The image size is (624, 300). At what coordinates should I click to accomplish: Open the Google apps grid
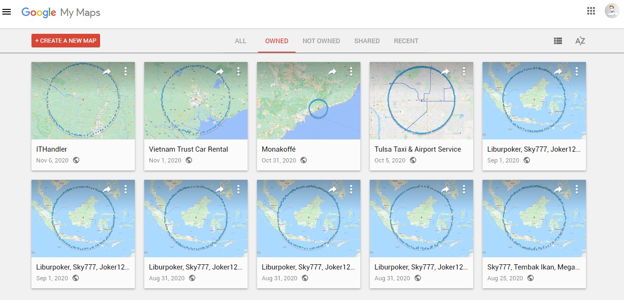591,11
